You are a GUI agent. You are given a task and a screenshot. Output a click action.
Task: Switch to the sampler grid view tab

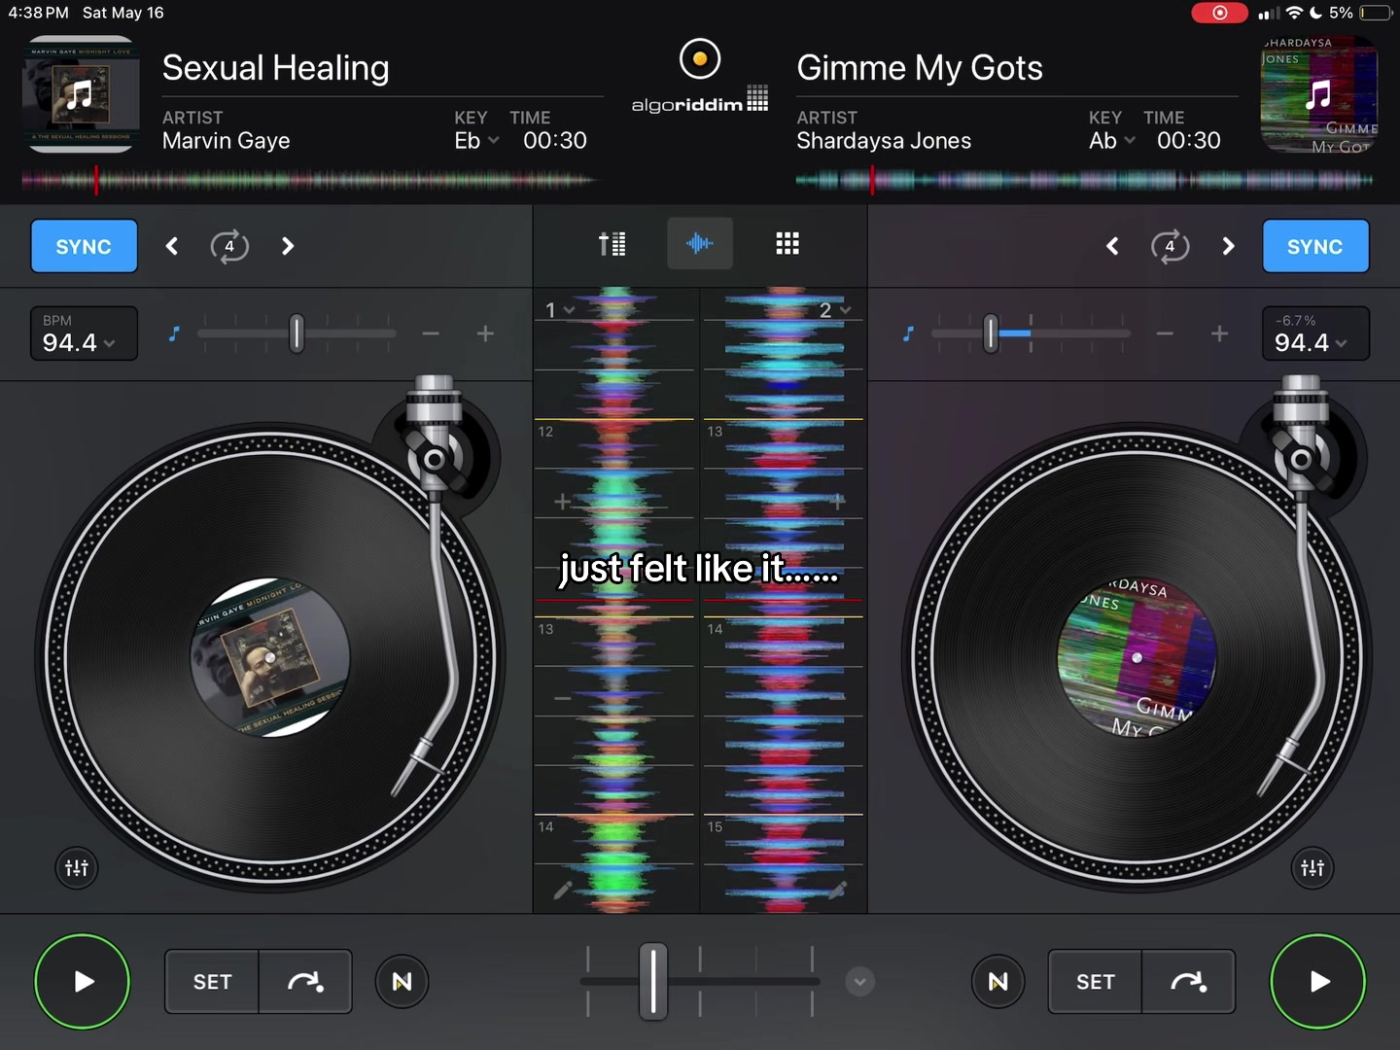[x=787, y=243]
